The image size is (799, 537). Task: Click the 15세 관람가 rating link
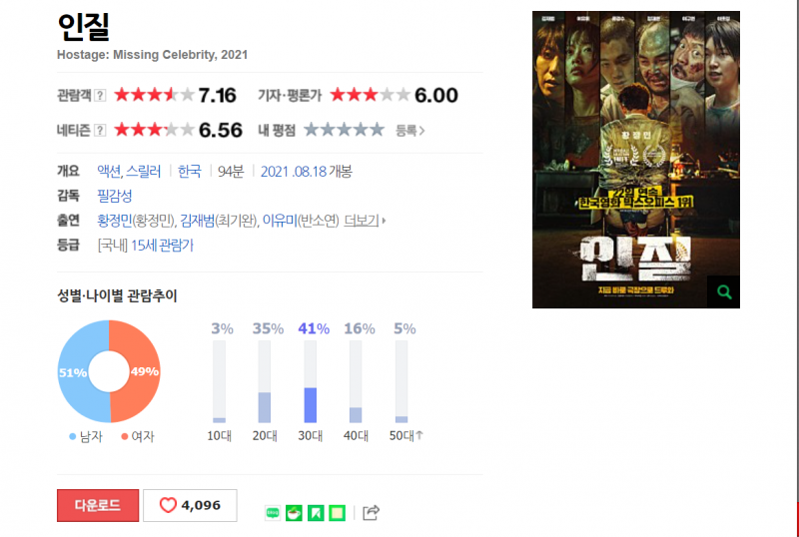[162, 246]
